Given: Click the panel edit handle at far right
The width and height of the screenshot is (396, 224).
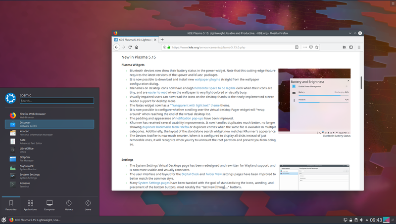Looking at the screenshot, I should pos(393,220).
